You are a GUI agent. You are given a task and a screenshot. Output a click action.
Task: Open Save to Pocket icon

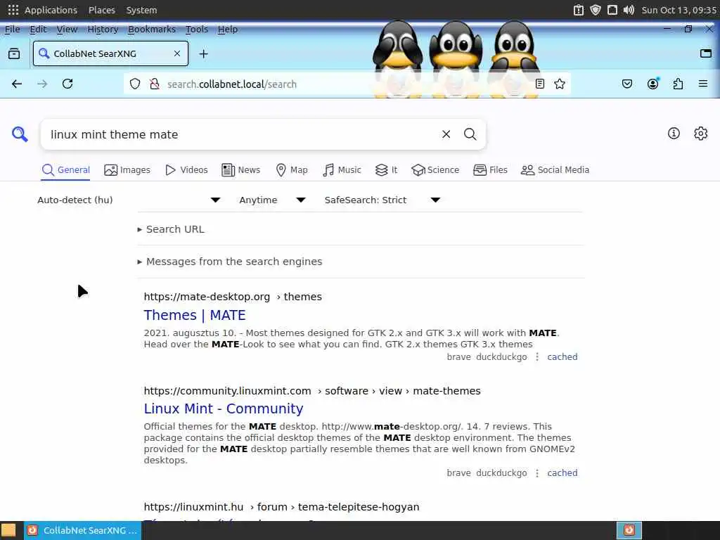(x=627, y=84)
